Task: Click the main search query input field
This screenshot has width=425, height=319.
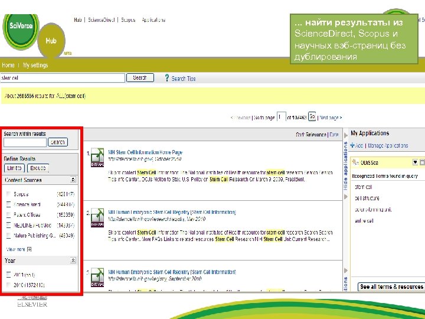Action: [x=63, y=78]
